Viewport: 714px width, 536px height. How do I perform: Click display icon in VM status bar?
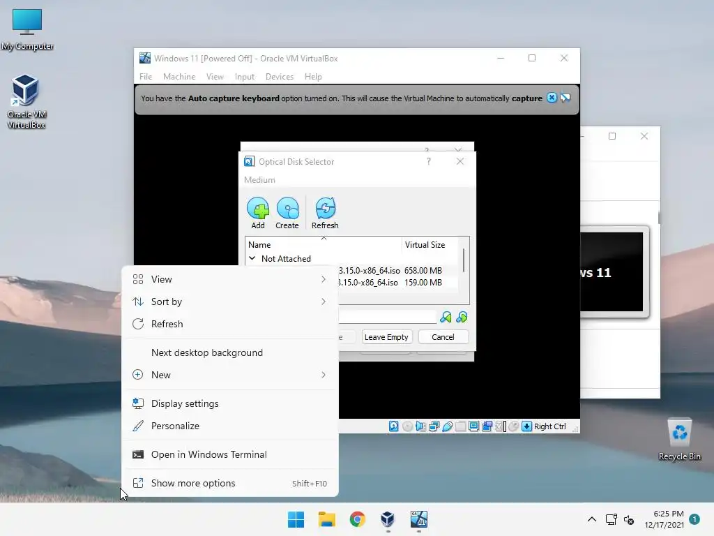[473, 426]
